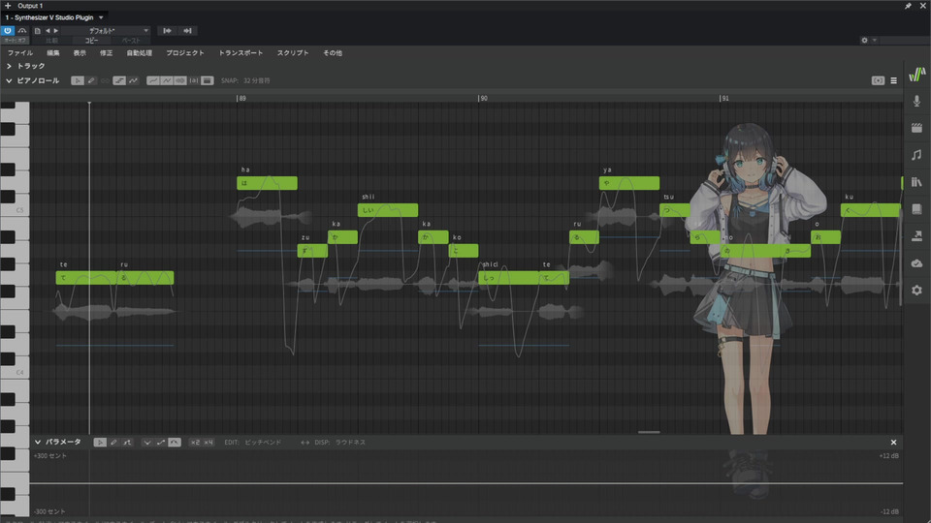
Task: Collapse the パラメータ panel
Action: click(x=38, y=442)
